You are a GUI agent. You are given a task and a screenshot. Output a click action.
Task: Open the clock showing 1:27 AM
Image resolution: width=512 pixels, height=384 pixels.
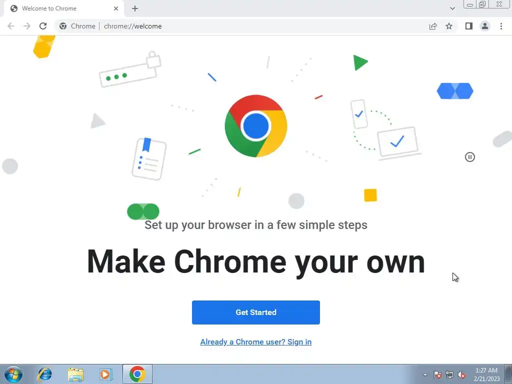[486, 374]
